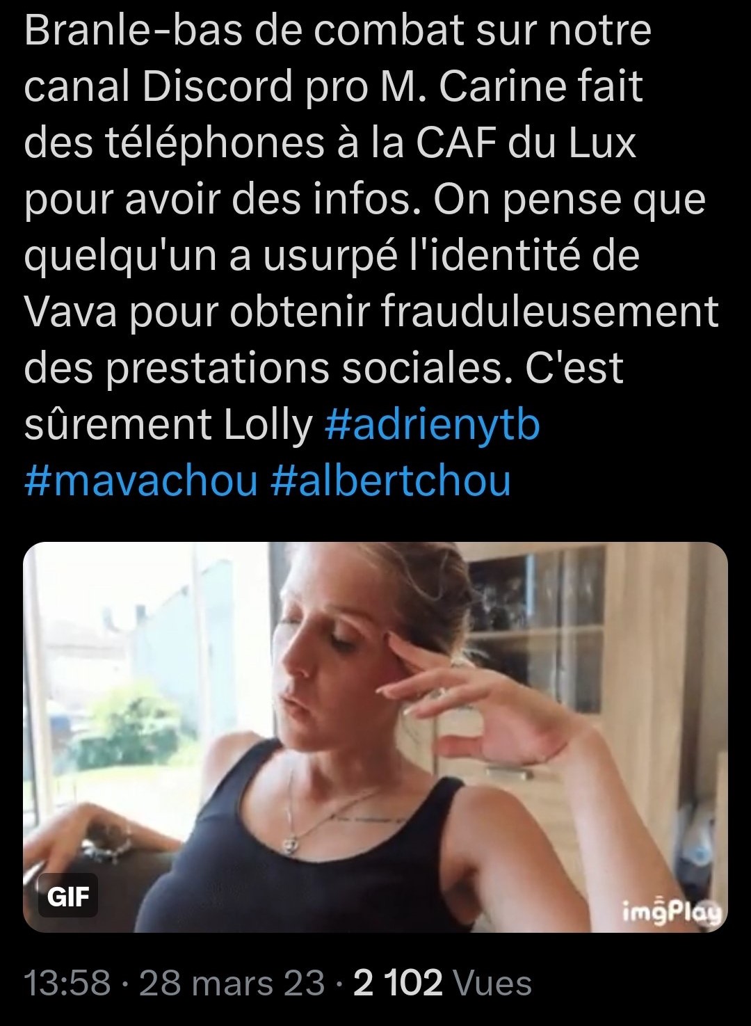This screenshot has height=1026, width=751.
Task: Tap the 13:58 timestamp
Action: (x=67, y=983)
